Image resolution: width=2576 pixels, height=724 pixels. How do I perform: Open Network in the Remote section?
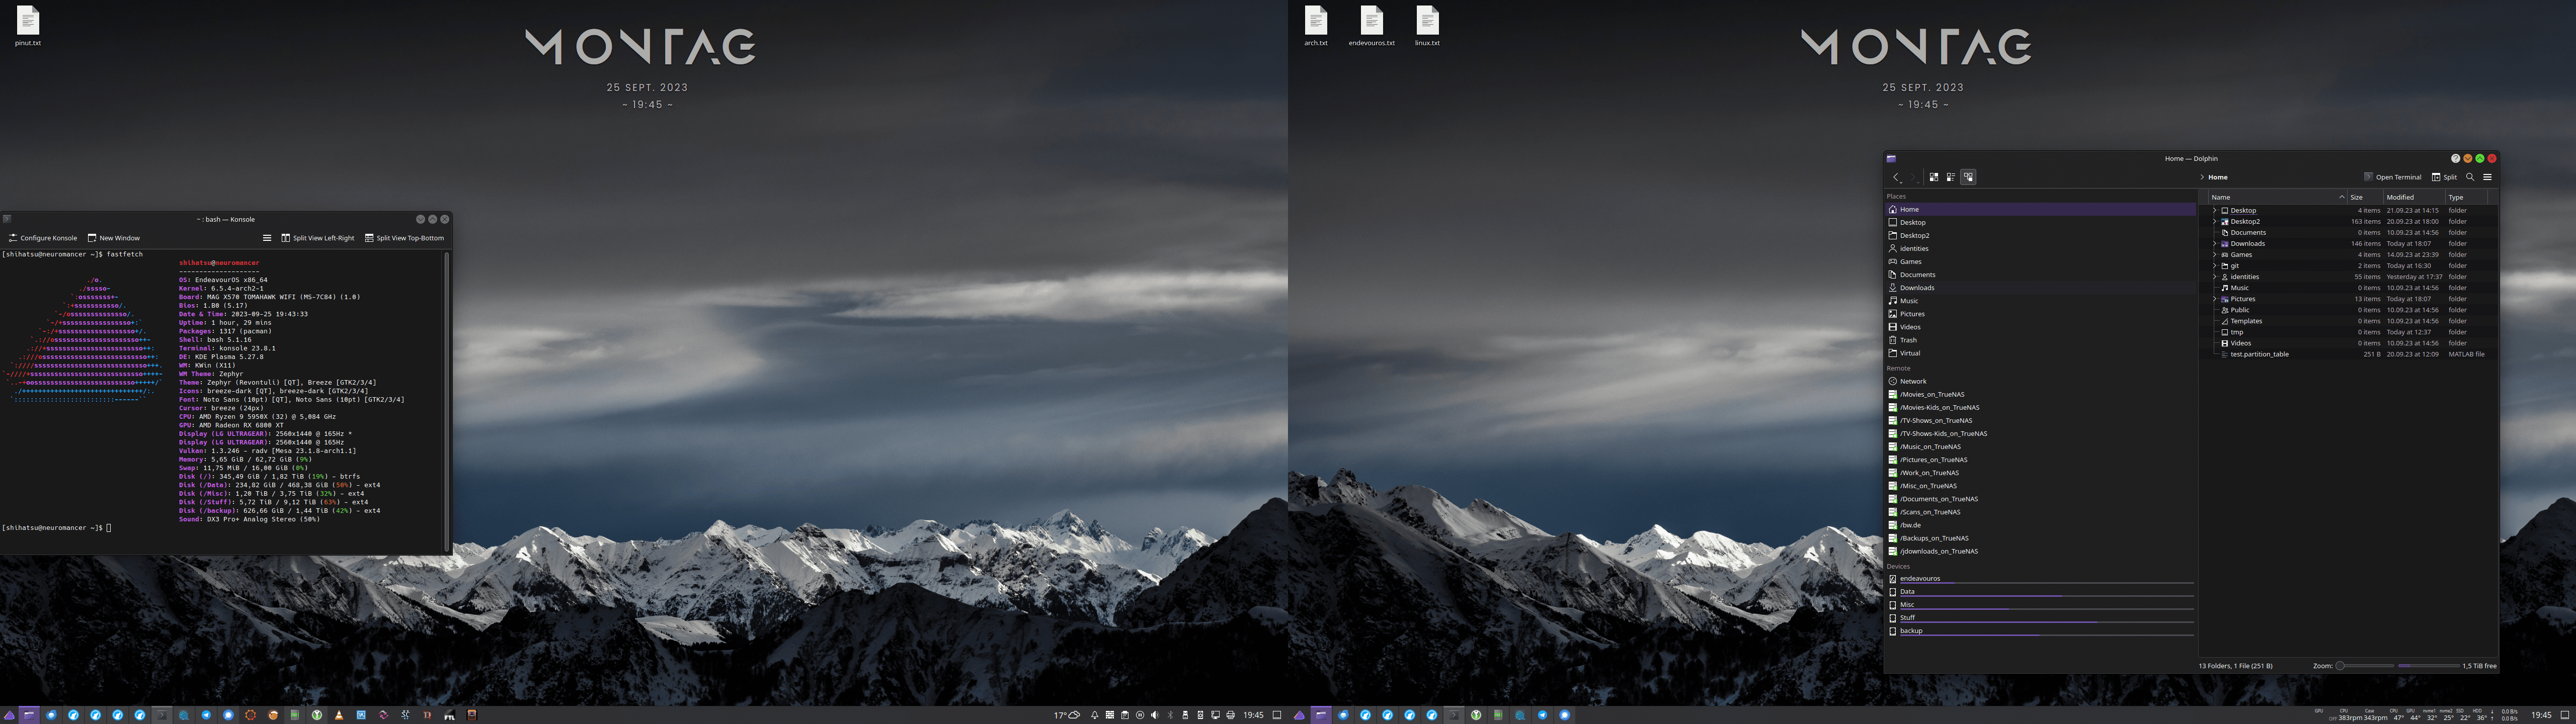pyautogui.click(x=2040, y=381)
